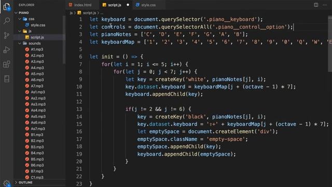
Task: Open Run and Debug view
Action: pos(7,50)
